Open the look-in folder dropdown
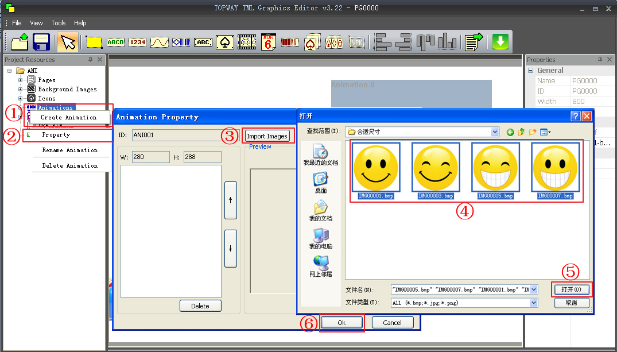This screenshot has width=617, height=352. click(495, 132)
